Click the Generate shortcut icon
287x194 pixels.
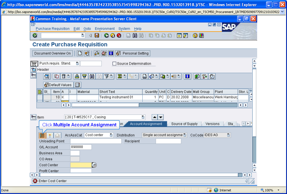tap(186, 35)
